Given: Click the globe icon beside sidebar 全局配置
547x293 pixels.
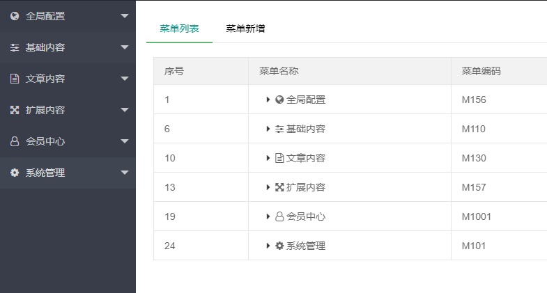Looking at the screenshot, I should [15, 16].
